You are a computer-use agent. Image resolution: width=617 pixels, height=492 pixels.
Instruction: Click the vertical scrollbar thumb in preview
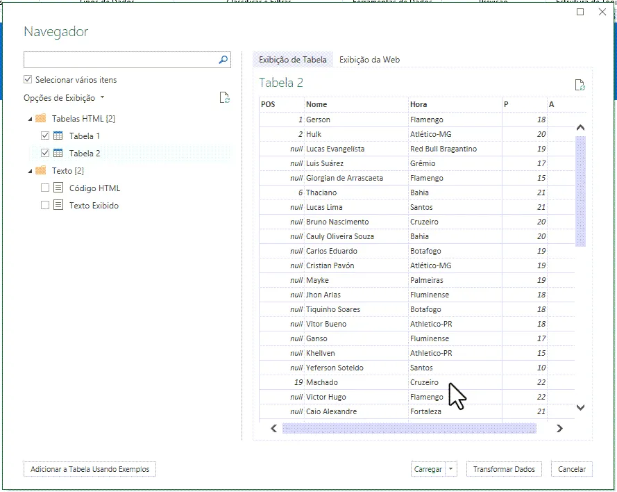[580, 191]
